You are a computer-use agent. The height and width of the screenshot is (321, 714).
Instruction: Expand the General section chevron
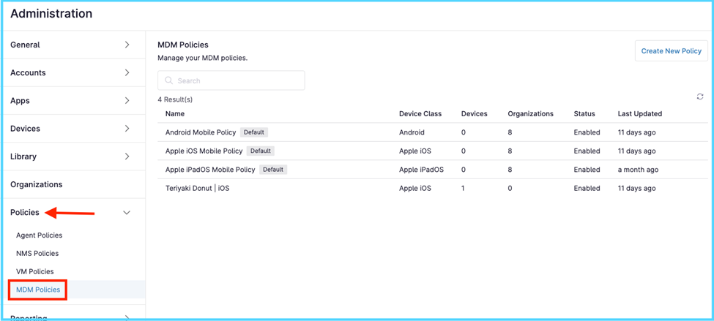pyautogui.click(x=127, y=45)
